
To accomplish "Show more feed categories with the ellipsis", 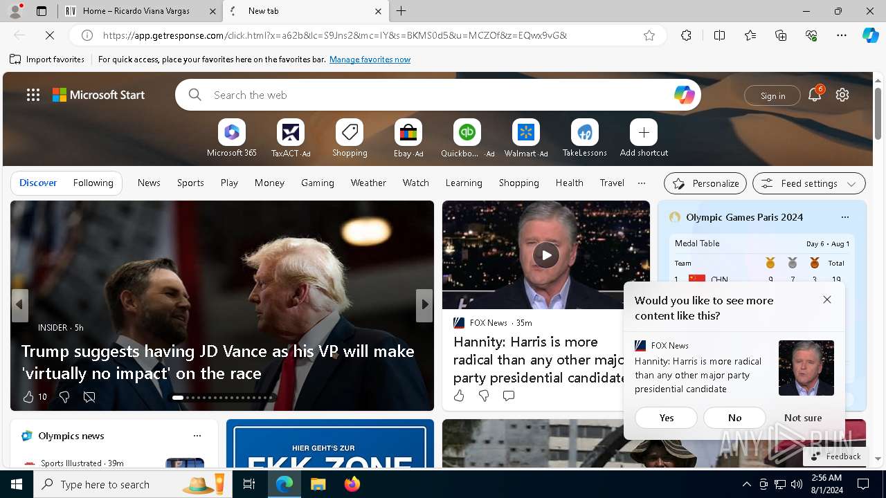I will coord(642,183).
